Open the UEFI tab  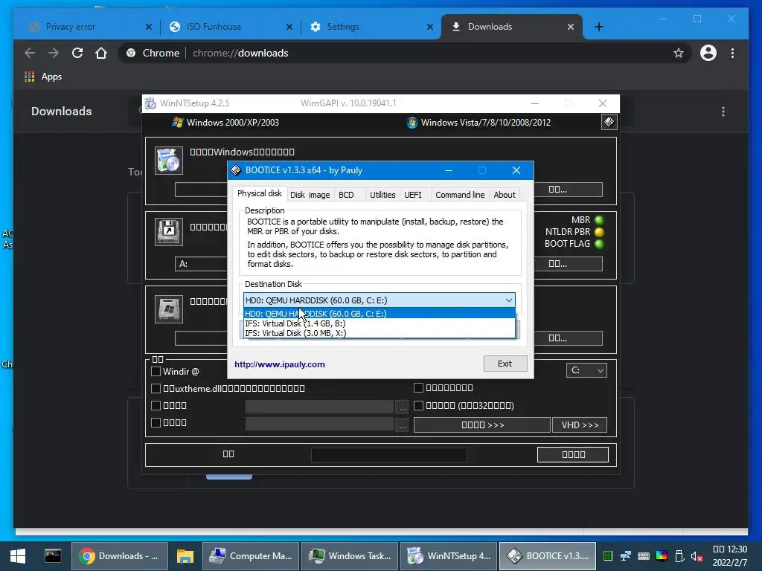(x=413, y=195)
